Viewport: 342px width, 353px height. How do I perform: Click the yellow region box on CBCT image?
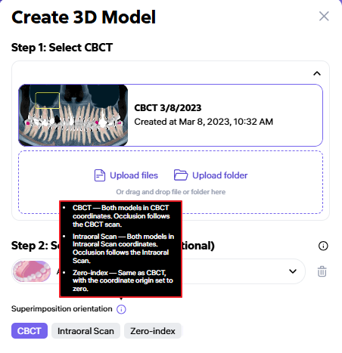pyautogui.click(x=48, y=101)
